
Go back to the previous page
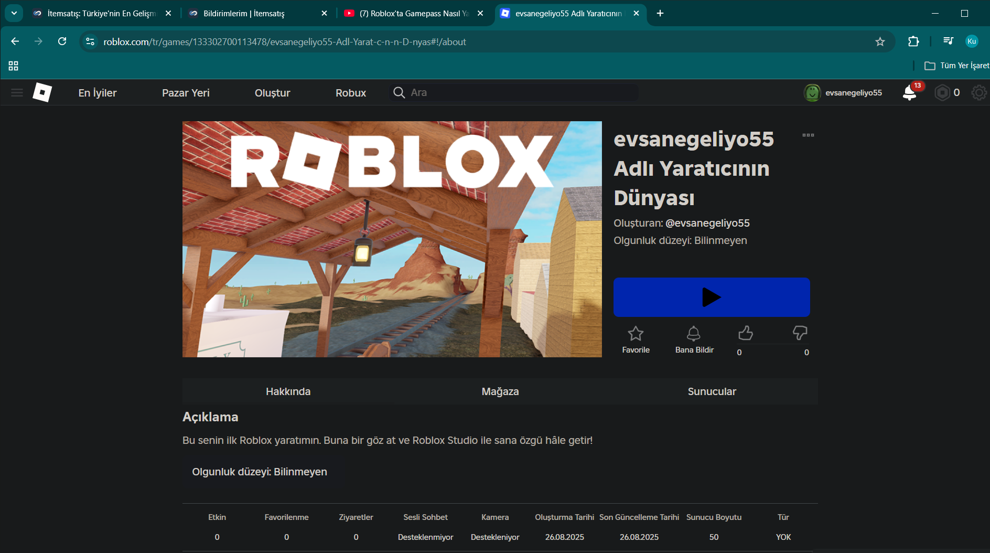click(15, 41)
